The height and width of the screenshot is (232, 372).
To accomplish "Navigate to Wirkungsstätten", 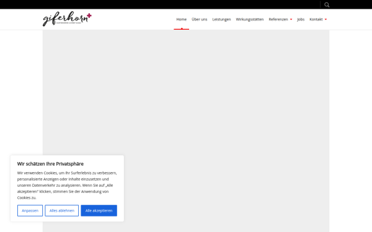I will [x=250, y=19].
